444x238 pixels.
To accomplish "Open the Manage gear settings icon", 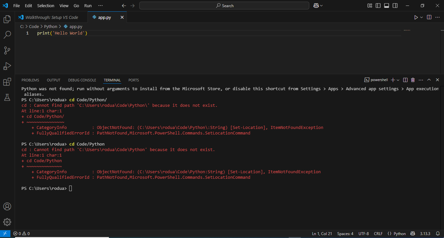I will click(7, 222).
